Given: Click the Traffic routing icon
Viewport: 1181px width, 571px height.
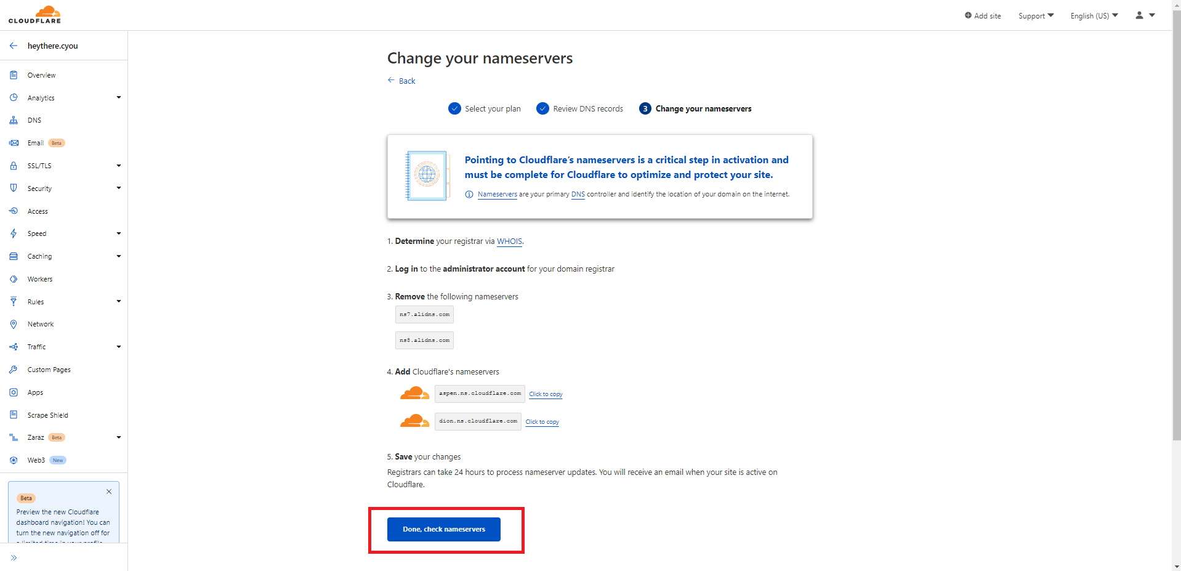Looking at the screenshot, I should click(14, 347).
